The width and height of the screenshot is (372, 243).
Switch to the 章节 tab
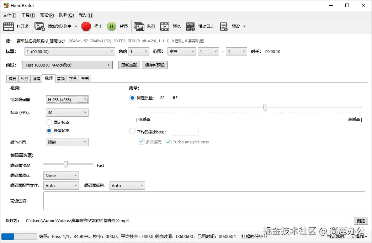pos(85,79)
